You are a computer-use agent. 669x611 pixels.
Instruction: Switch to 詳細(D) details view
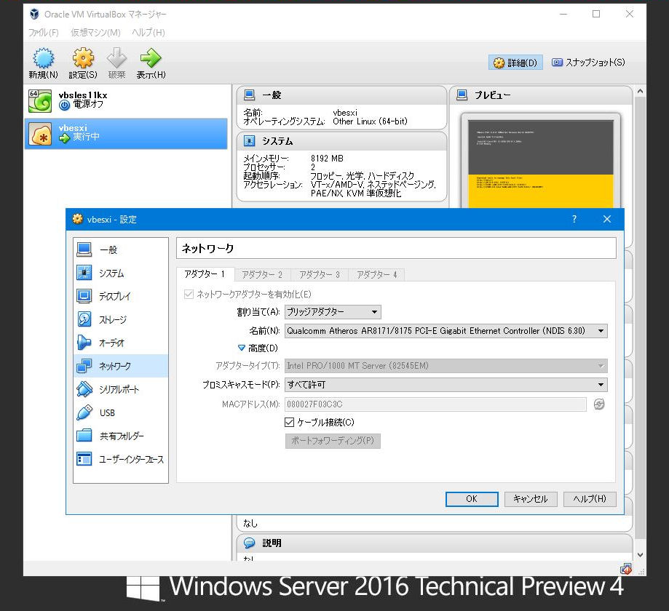515,63
